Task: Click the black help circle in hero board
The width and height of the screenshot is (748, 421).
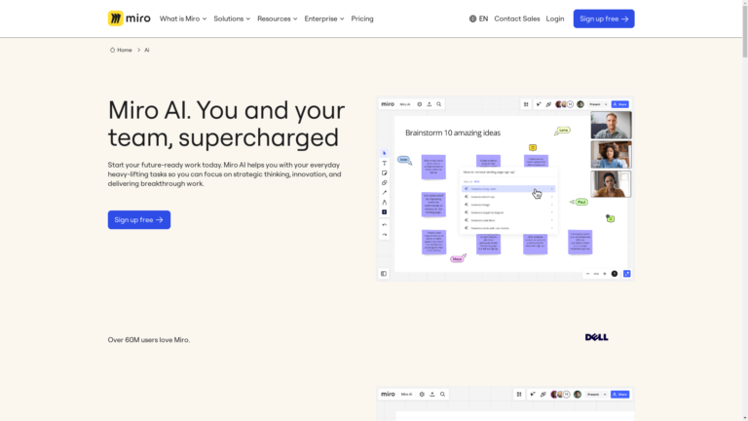Action: tap(615, 274)
